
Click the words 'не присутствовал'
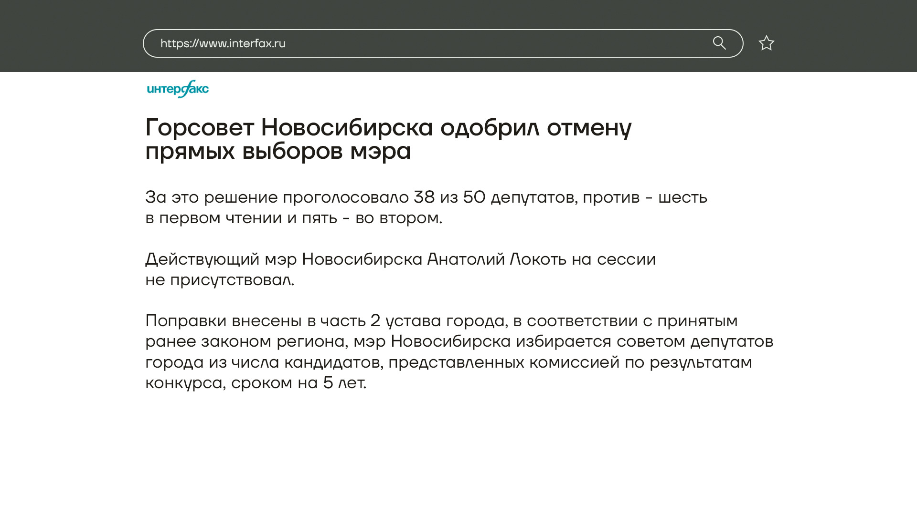219,280
